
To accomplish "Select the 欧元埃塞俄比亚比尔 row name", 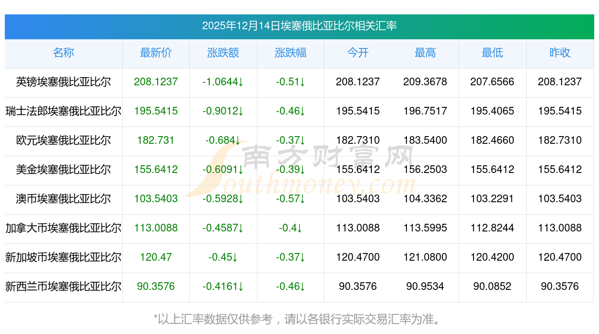I will pos(63,140).
